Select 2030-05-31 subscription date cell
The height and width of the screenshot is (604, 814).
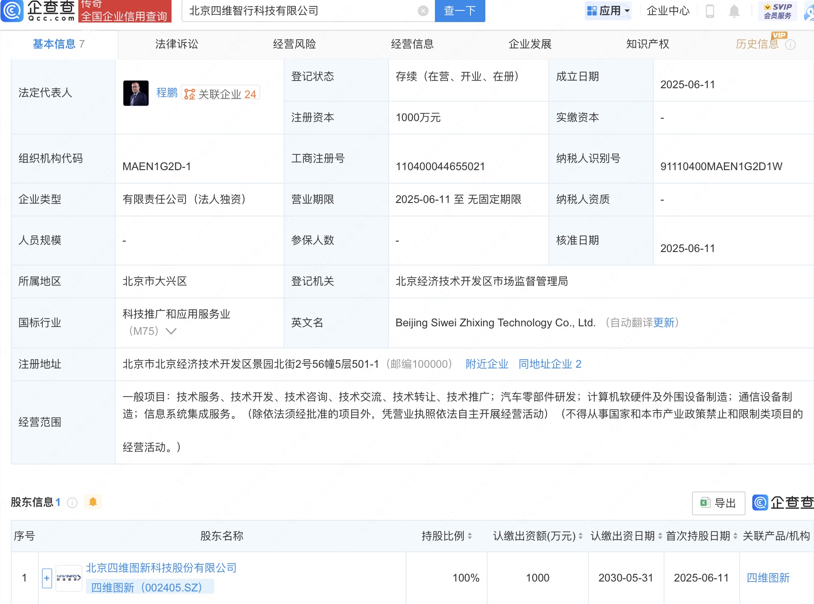click(625, 578)
